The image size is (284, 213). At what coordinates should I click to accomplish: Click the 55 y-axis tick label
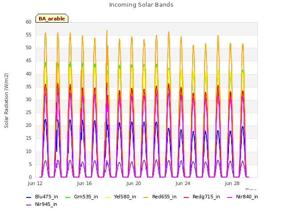click(28, 35)
